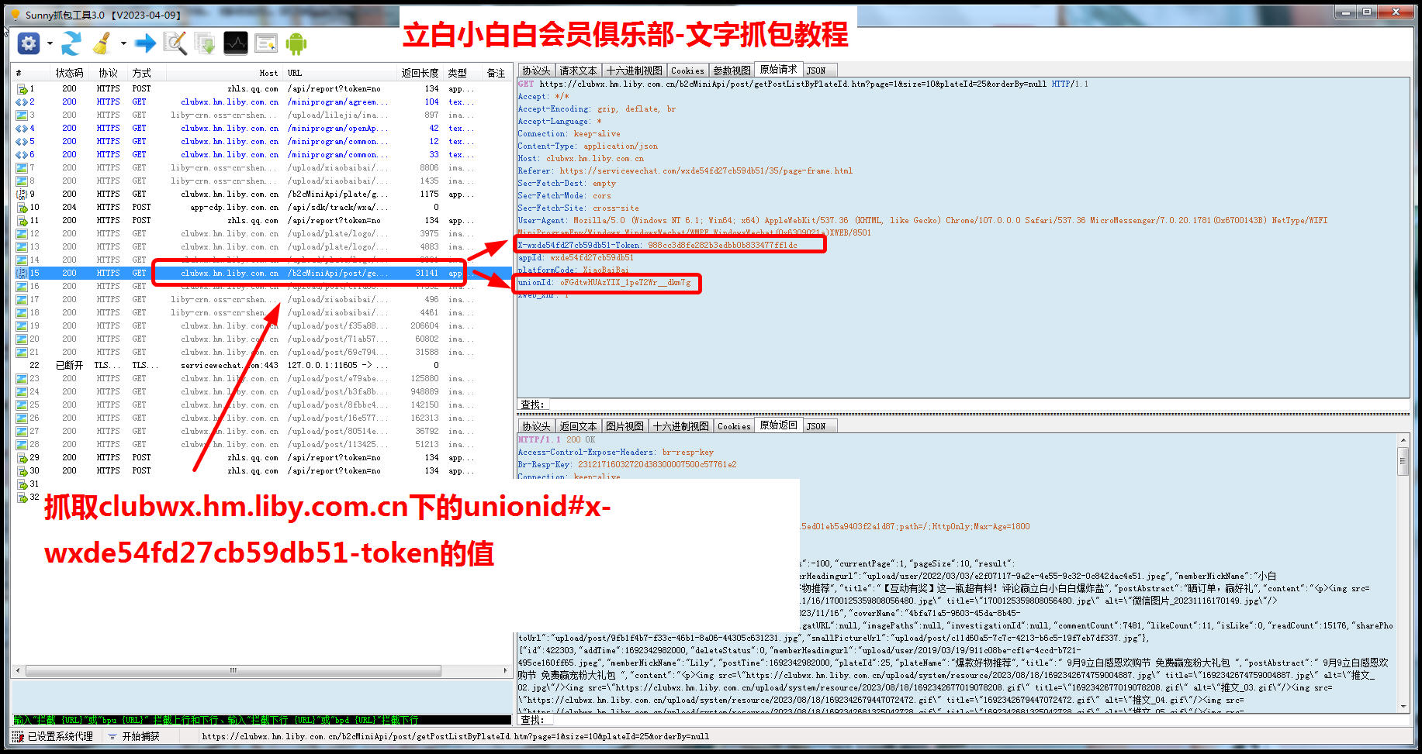Select the 原始请求 tab

[x=779, y=70]
